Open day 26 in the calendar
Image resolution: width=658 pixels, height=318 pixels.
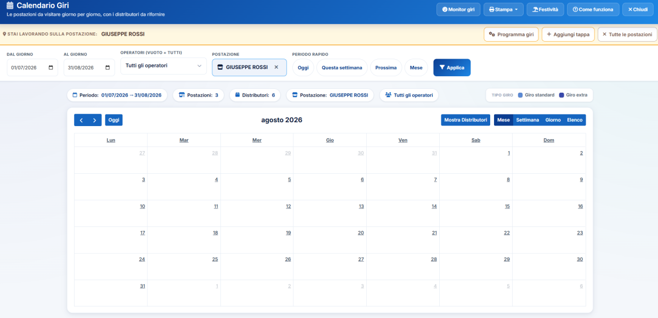click(x=288, y=259)
